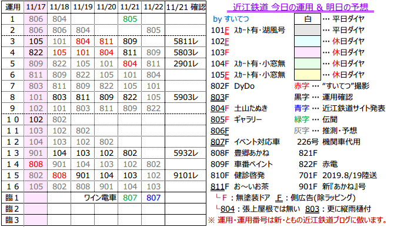Viewport: 394px width, 227px height.
Task: Select the 5811レ confirmation cell
Action: click(185, 42)
